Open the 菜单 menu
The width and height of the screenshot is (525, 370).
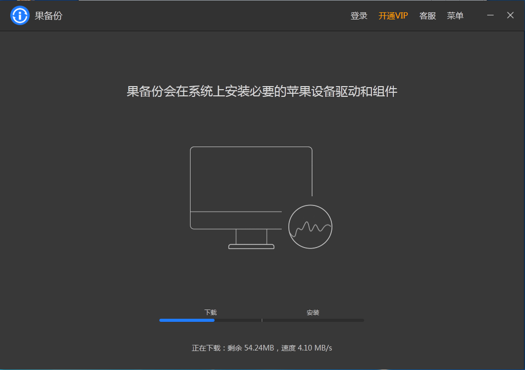pyautogui.click(x=455, y=15)
